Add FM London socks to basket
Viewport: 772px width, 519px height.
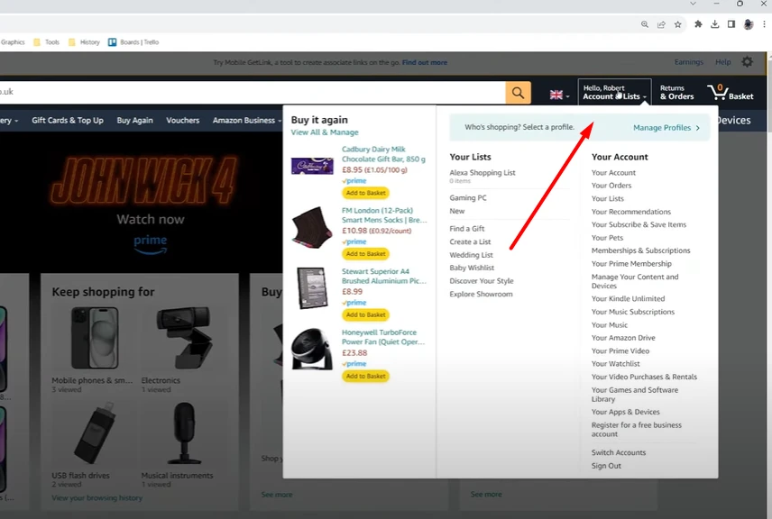click(365, 254)
